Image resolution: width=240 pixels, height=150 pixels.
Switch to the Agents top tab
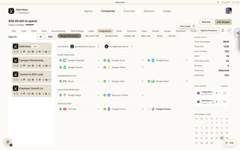pyautogui.click(x=88, y=11)
